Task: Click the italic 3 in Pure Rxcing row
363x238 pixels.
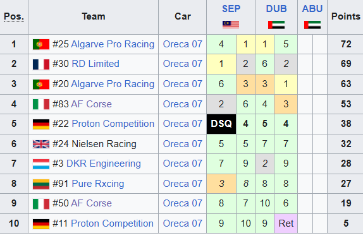Action: (221, 184)
